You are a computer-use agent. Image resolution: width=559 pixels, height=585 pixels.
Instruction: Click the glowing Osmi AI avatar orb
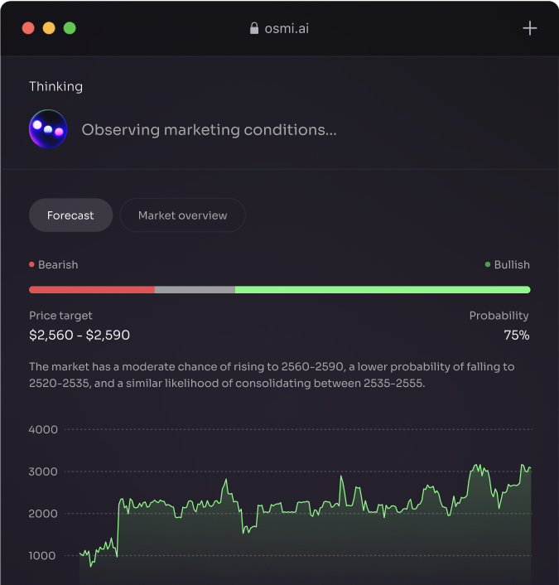[x=48, y=129]
